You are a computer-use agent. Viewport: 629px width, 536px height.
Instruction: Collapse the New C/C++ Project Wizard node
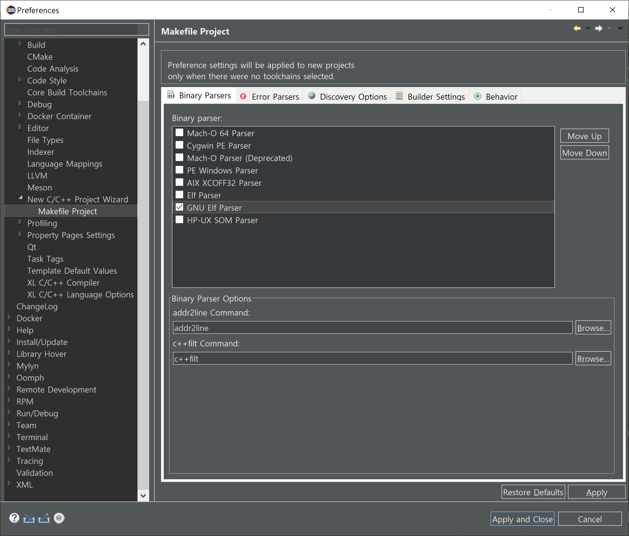(x=20, y=198)
